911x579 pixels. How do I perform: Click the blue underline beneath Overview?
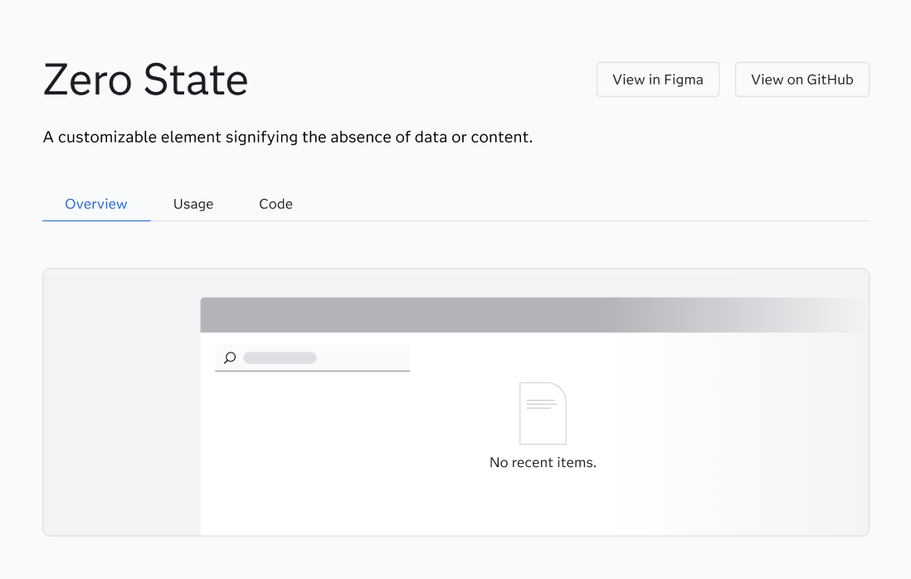(x=96, y=220)
